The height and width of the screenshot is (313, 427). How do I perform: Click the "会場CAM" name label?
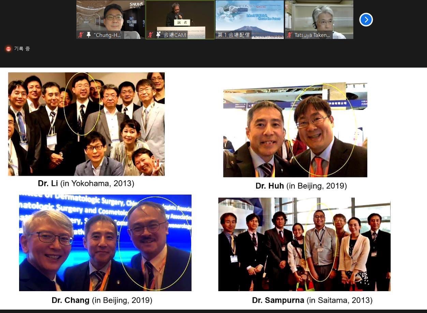click(175, 35)
